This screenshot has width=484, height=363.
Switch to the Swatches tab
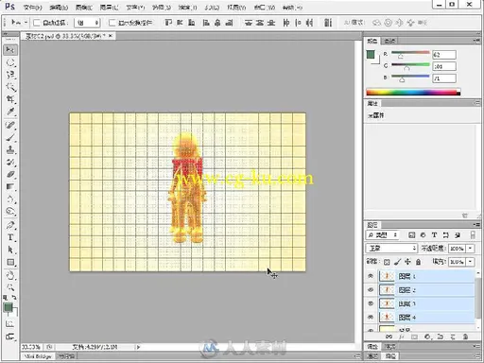(x=390, y=41)
